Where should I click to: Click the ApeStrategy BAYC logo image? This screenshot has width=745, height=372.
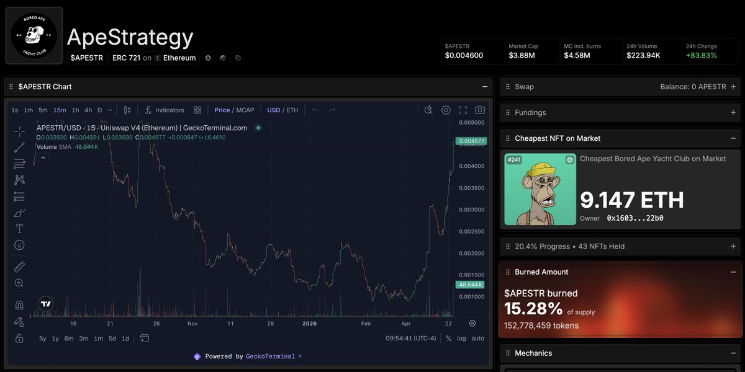[34, 35]
